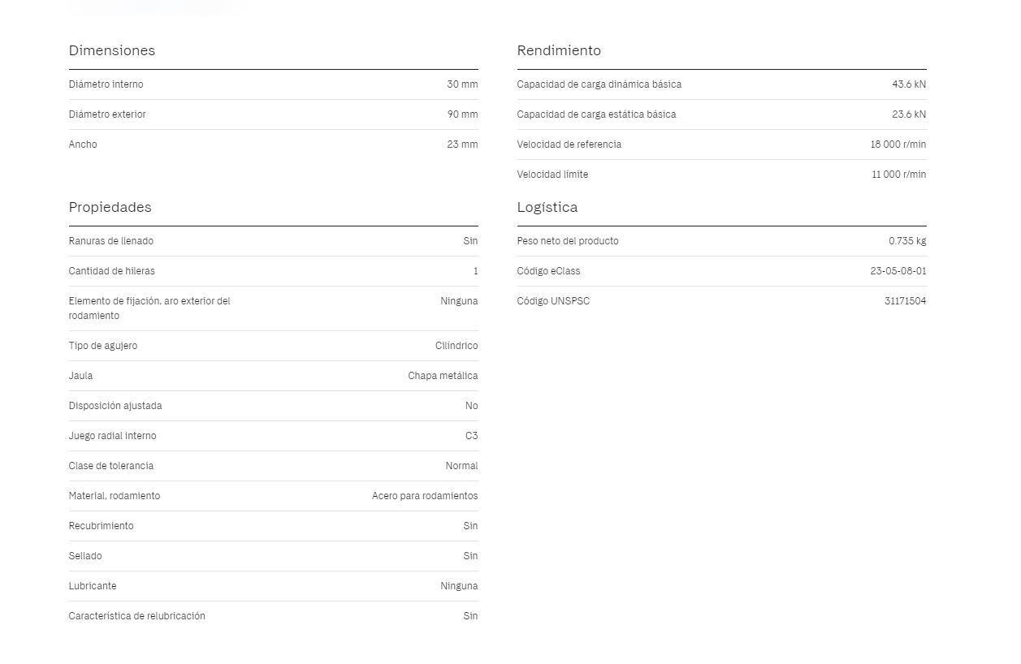The height and width of the screenshot is (664, 1021).
Task: Click the 11 000 r/min limit speed value
Action: tap(899, 175)
